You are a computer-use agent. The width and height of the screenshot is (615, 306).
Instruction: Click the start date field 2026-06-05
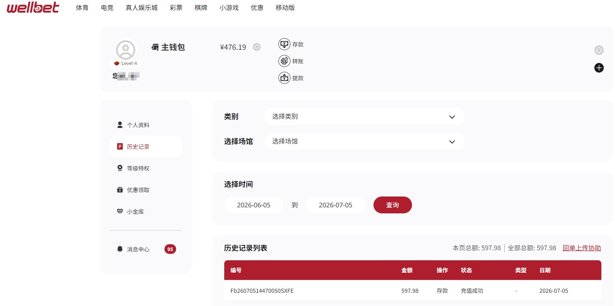point(254,205)
